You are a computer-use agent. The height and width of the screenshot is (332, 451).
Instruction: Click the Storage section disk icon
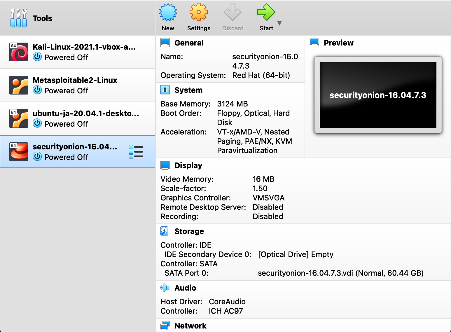tap(164, 231)
